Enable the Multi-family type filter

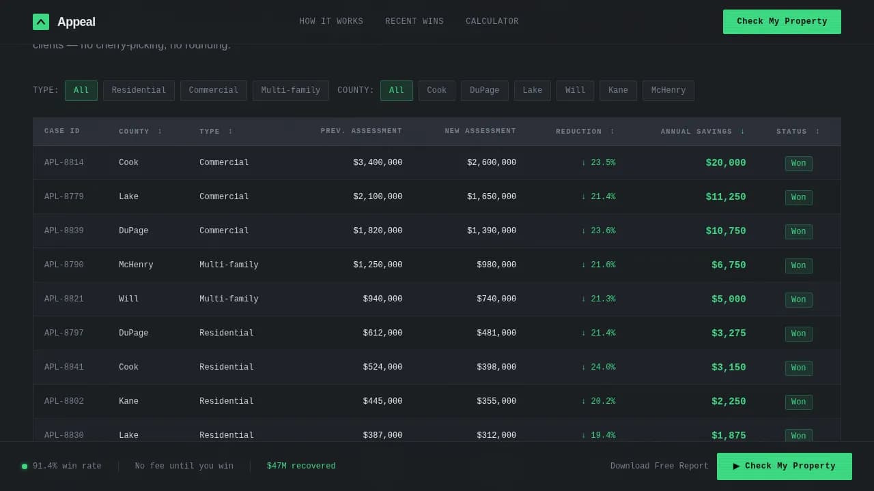click(x=290, y=91)
